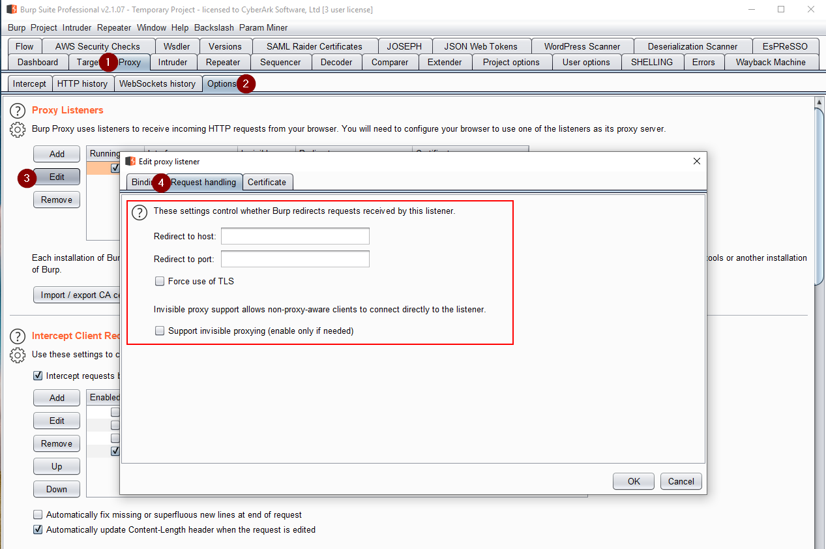Open the WebSockets history sub-tab
The height and width of the screenshot is (549, 826).
[157, 83]
